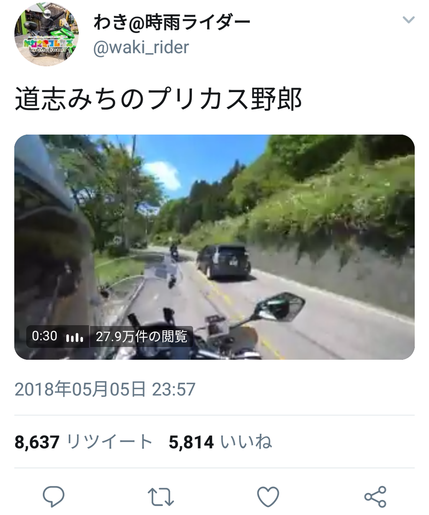Viewport: 429px width, 515px height.
Task: View the 5,814 いいね list
Action: [220, 442]
